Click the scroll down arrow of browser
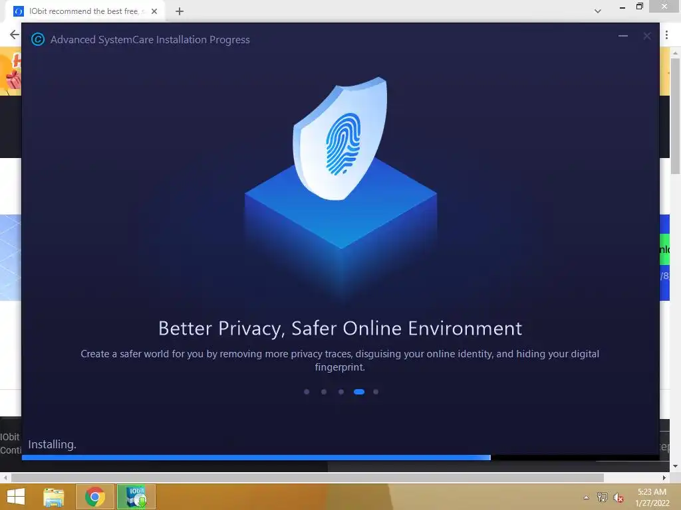 [675, 466]
